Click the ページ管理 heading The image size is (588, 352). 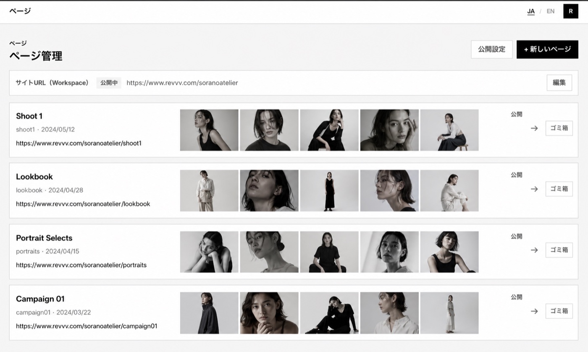(x=36, y=56)
